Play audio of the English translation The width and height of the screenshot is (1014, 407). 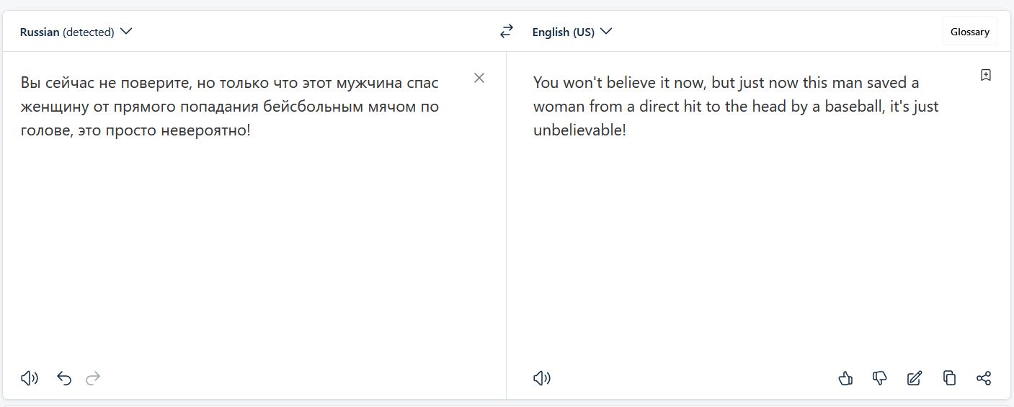[x=542, y=378]
